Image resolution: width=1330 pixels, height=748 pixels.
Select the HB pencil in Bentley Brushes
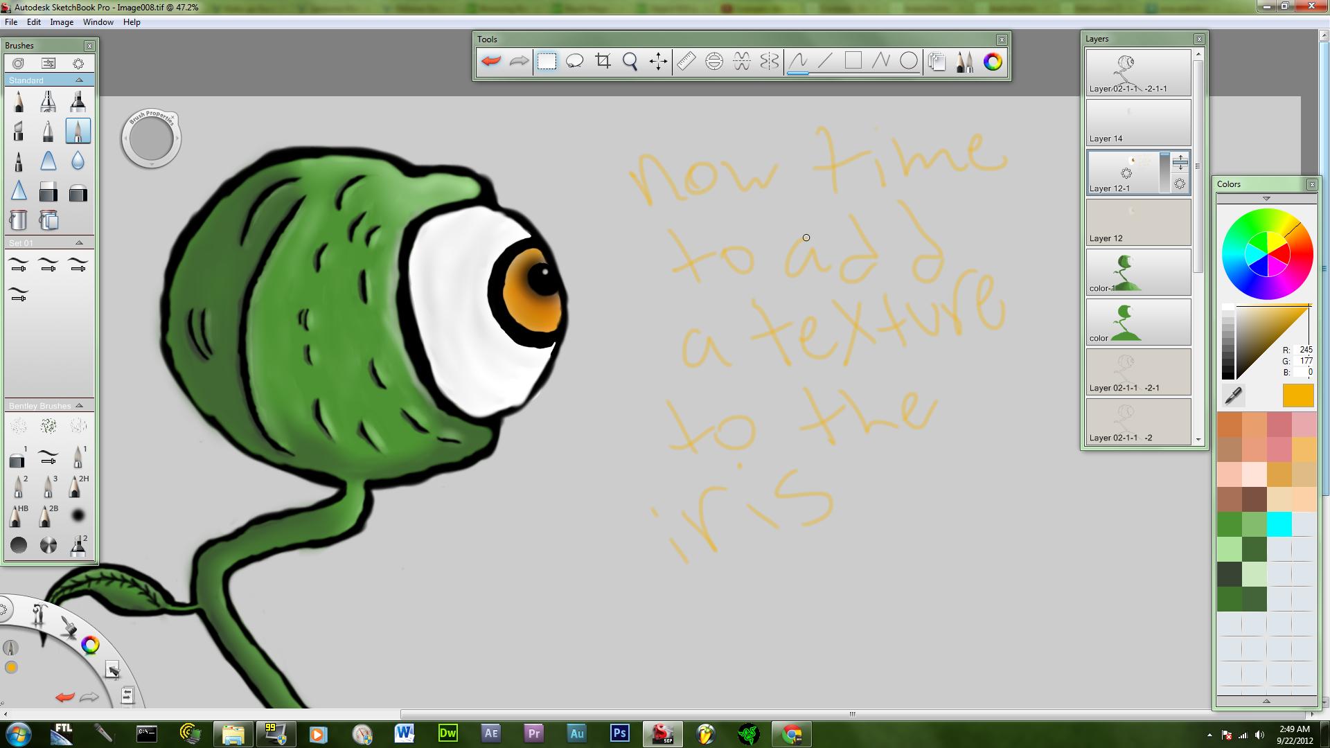(19, 516)
